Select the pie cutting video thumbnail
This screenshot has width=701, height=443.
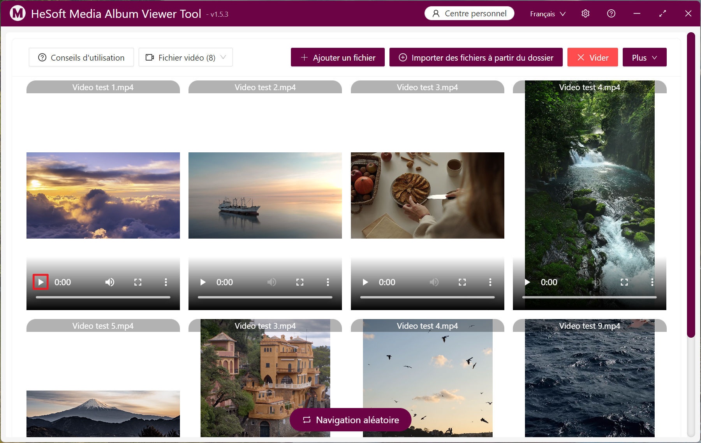coord(428,195)
